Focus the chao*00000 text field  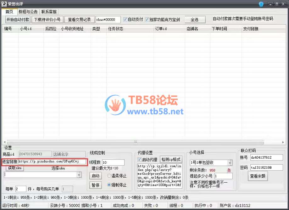[x=108, y=20]
